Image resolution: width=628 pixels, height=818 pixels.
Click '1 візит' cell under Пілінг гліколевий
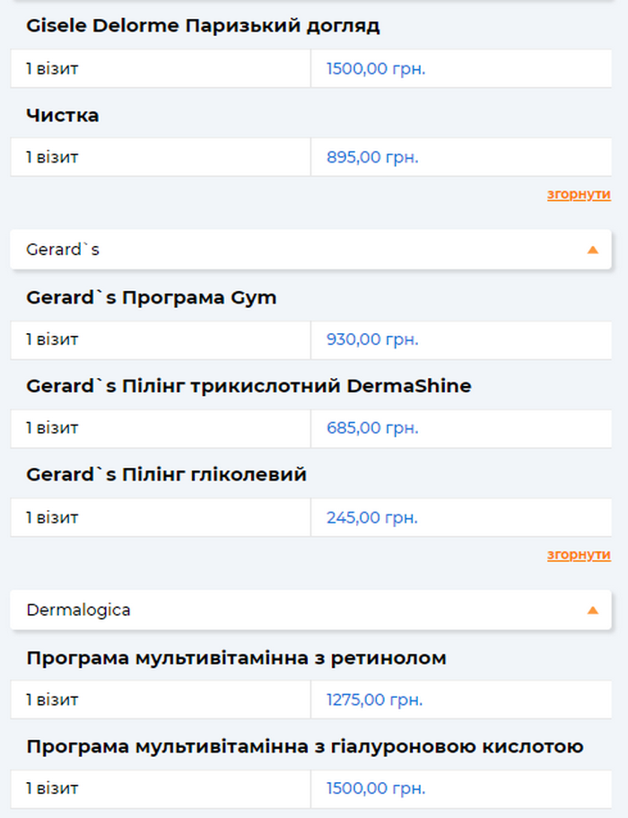click(x=52, y=518)
